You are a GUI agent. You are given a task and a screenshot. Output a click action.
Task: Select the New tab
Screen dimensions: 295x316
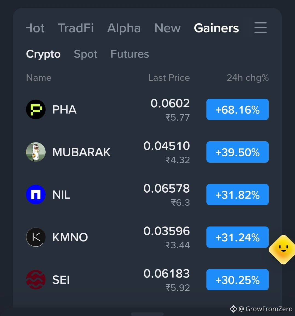click(x=167, y=28)
